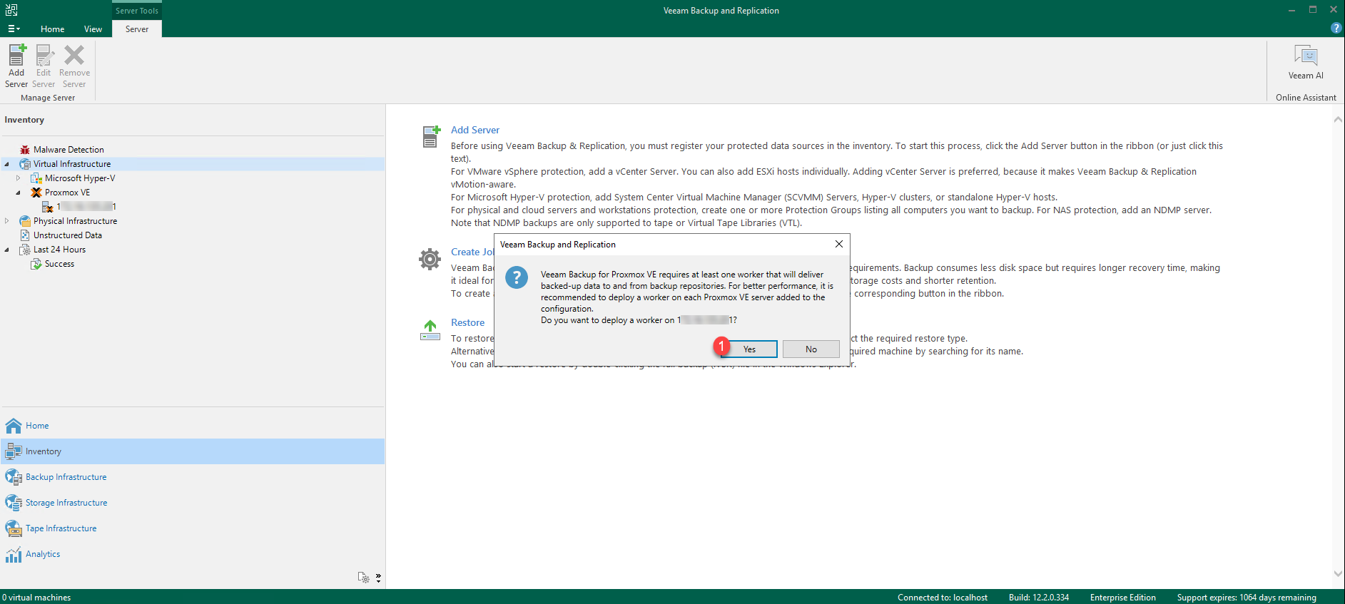
Task: Click the 0 virtual machines status text
Action: point(37,598)
